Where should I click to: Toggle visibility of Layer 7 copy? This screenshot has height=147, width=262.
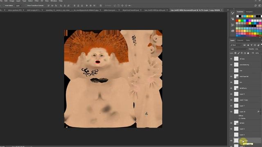click(x=231, y=100)
